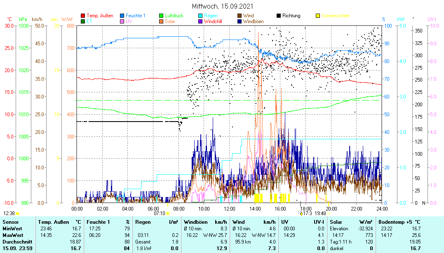Click the orange Solar legend square
444x253 pixels.
click(161, 21)
